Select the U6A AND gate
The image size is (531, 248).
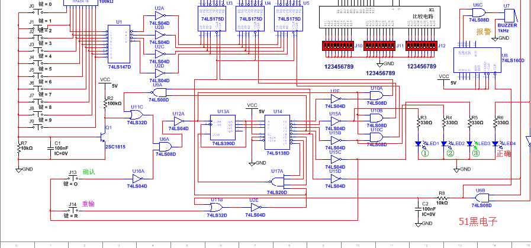165,146
